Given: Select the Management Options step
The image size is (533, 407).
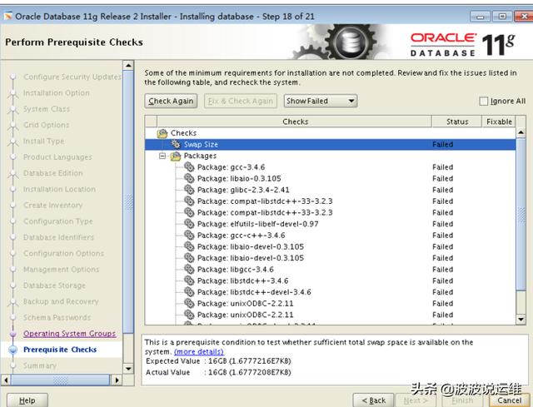Looking at the screenshot, I should coord(61,270).
